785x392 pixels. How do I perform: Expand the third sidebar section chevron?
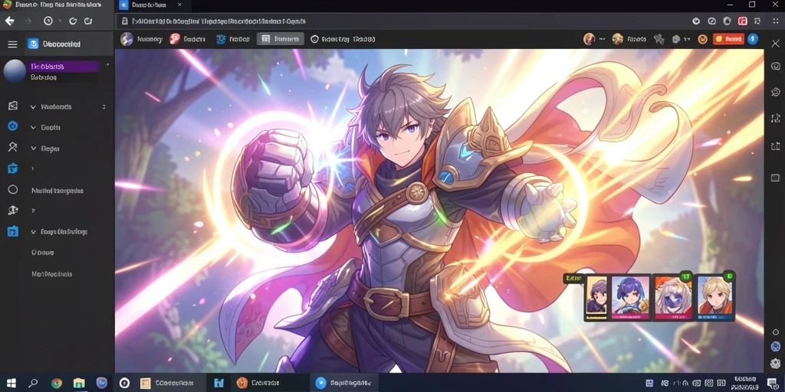coord(33,149)
